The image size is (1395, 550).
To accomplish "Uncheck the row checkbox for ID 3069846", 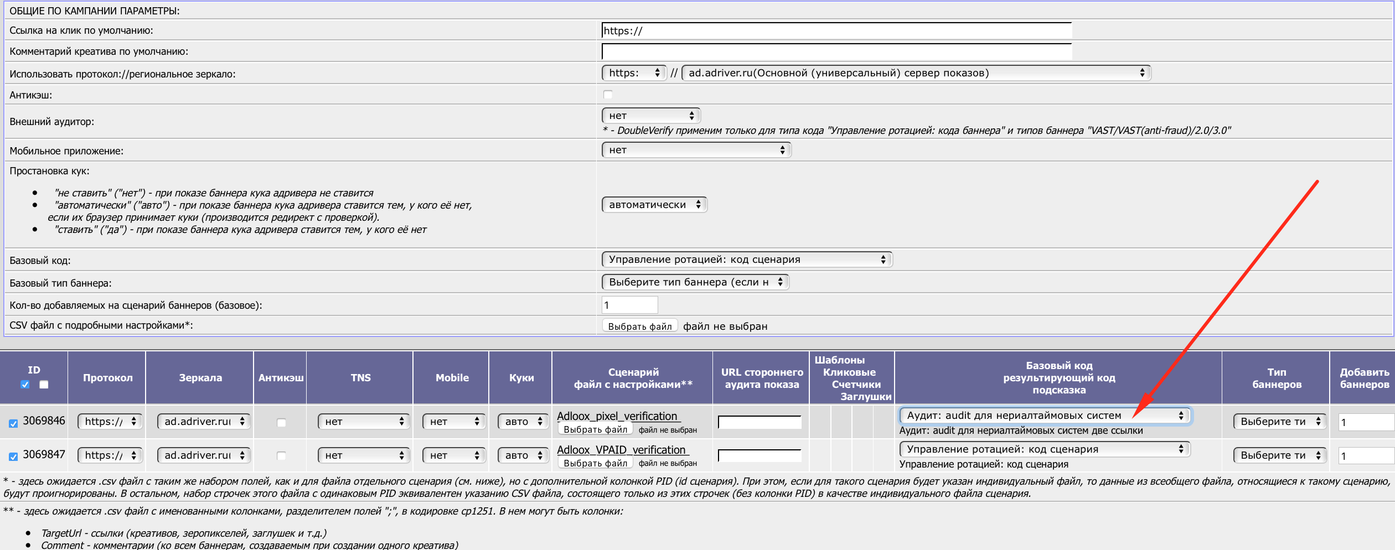I will (x=13, y=423).
